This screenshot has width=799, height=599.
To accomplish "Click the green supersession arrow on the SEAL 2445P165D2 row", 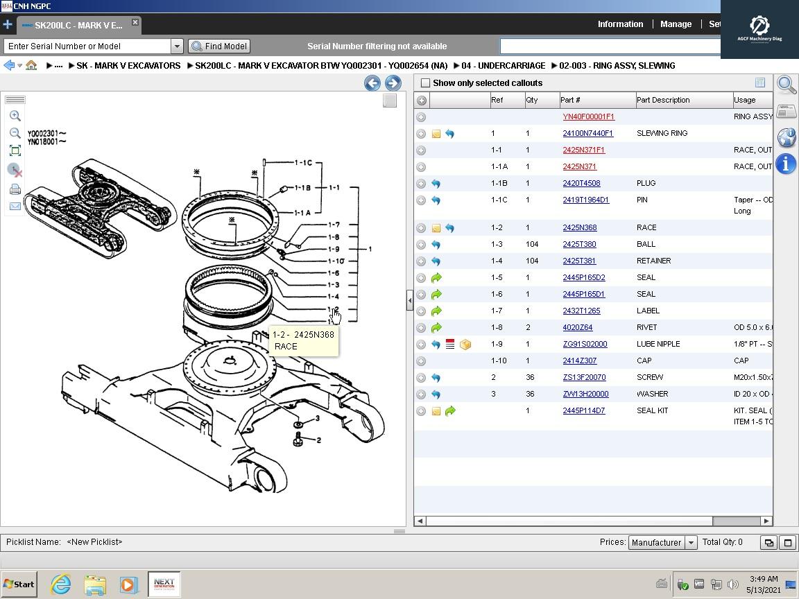I will [436, 277].
